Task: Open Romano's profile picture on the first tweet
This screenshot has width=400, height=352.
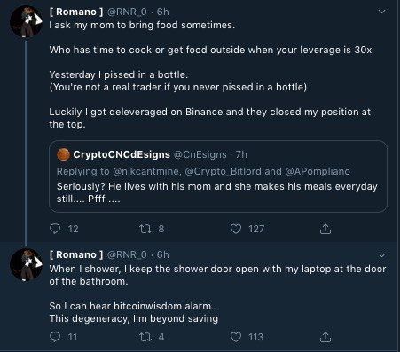Action: click(x=26, y=21)
